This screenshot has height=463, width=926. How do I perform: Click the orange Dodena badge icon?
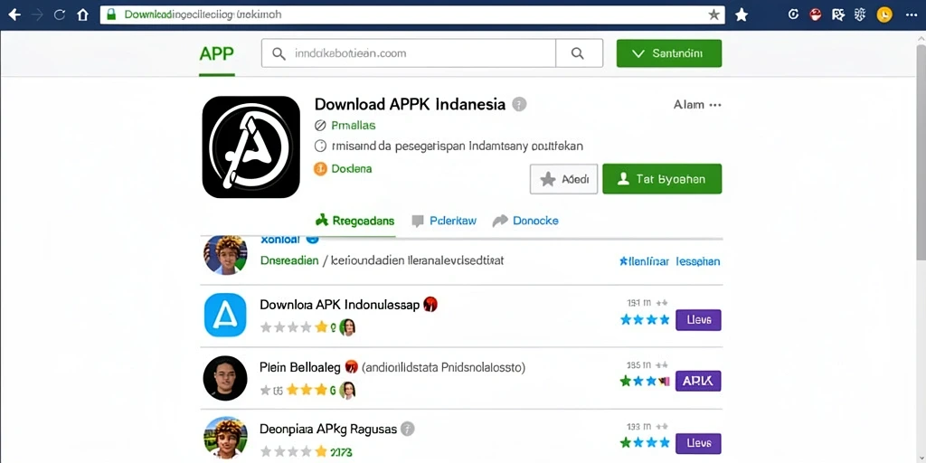coord(321,169)
